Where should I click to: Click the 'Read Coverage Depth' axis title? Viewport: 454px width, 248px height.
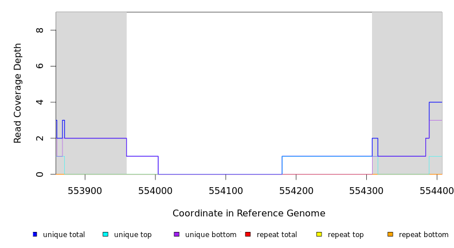(x=18, y=93)
